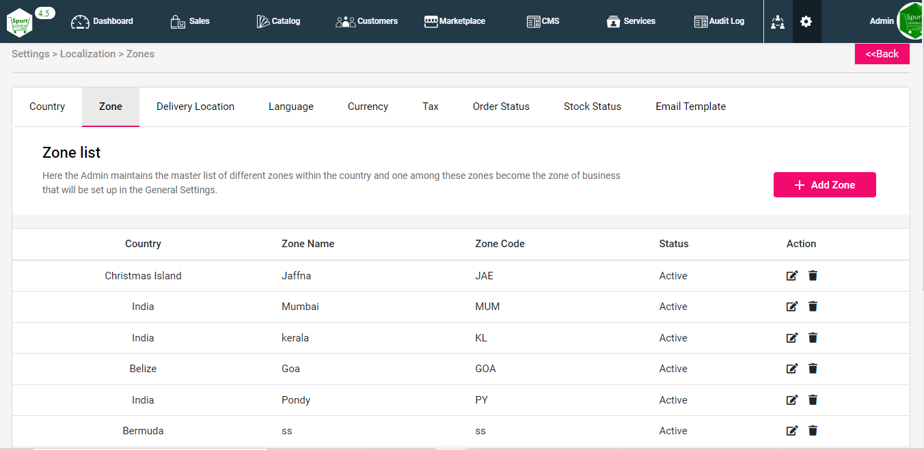Click Zones in the breadcrumb
This screenshot has width=924, height=450.
(x=140, y=54)
